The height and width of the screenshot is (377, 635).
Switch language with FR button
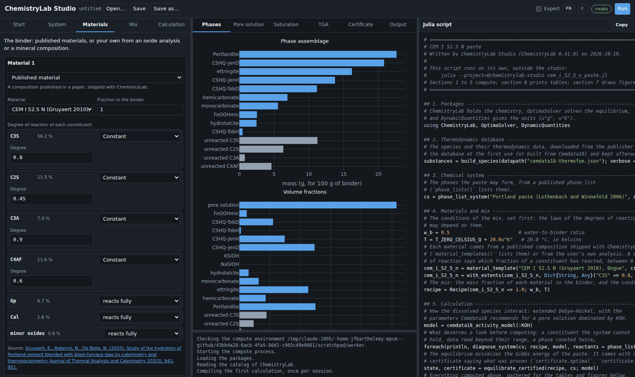(569, 9)
